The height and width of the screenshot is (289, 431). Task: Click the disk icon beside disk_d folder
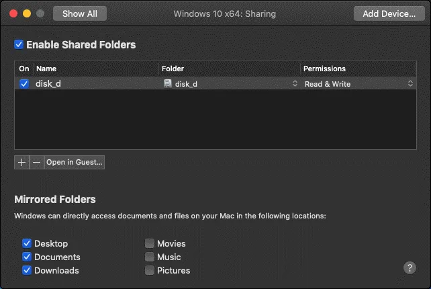(x=168, y=84)
